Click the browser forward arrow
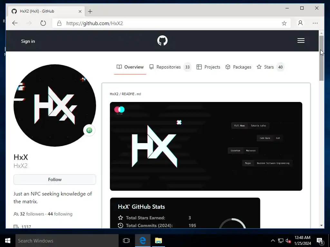This screenshot has height=247, width=330. [x=29, y=23]
